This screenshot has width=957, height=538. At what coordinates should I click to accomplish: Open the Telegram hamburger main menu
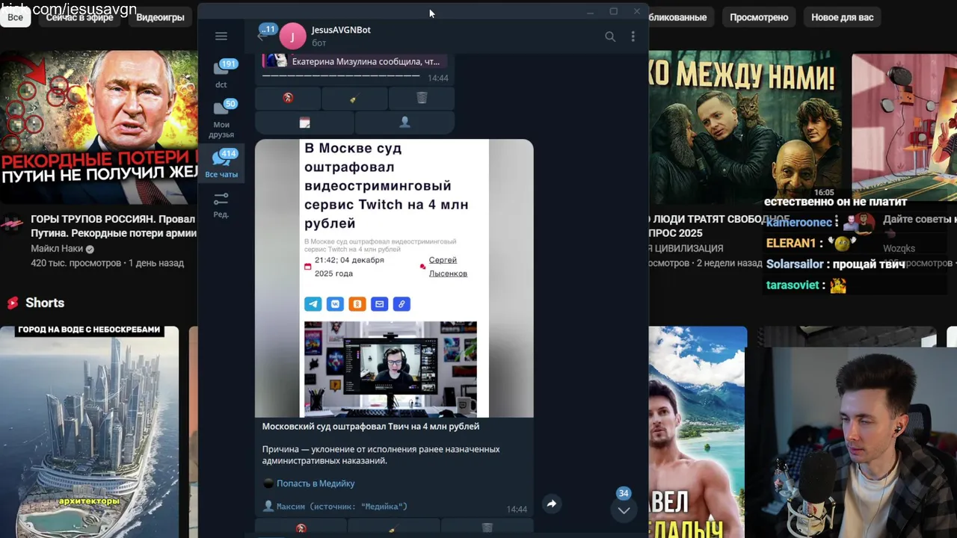pos(221,36)
